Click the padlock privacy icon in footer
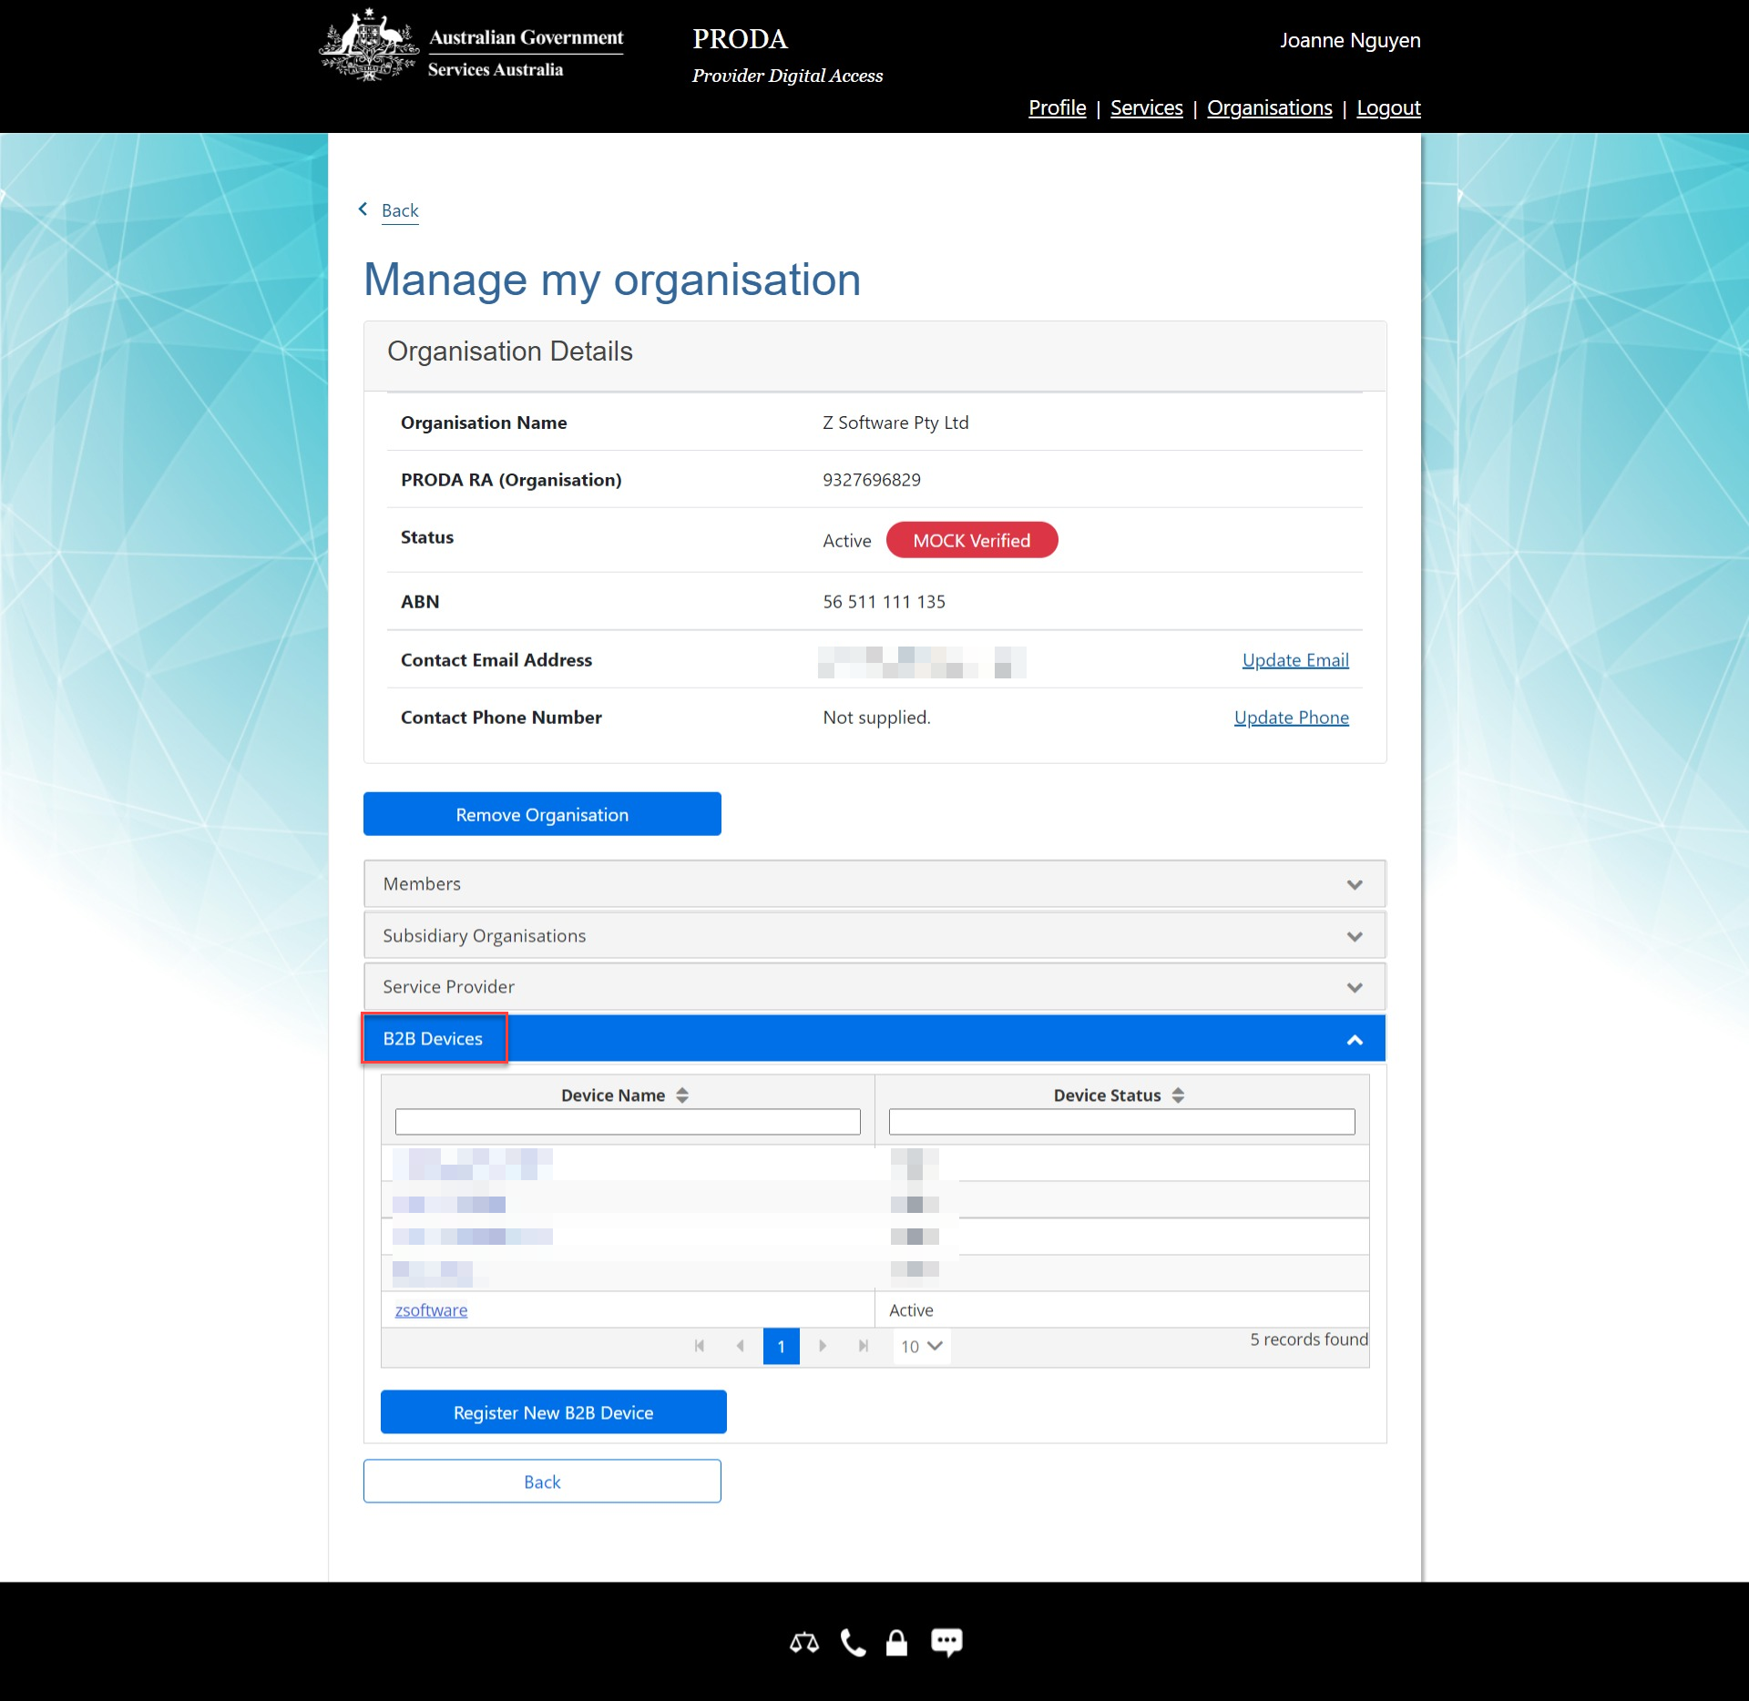This screenshot has height=1701, width=1749. click(897, 1643)
